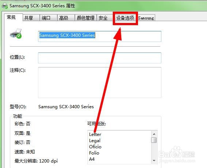Click the 装订: 否 text
This screenshot has width=207, height=168.
[x=22, y=142]
